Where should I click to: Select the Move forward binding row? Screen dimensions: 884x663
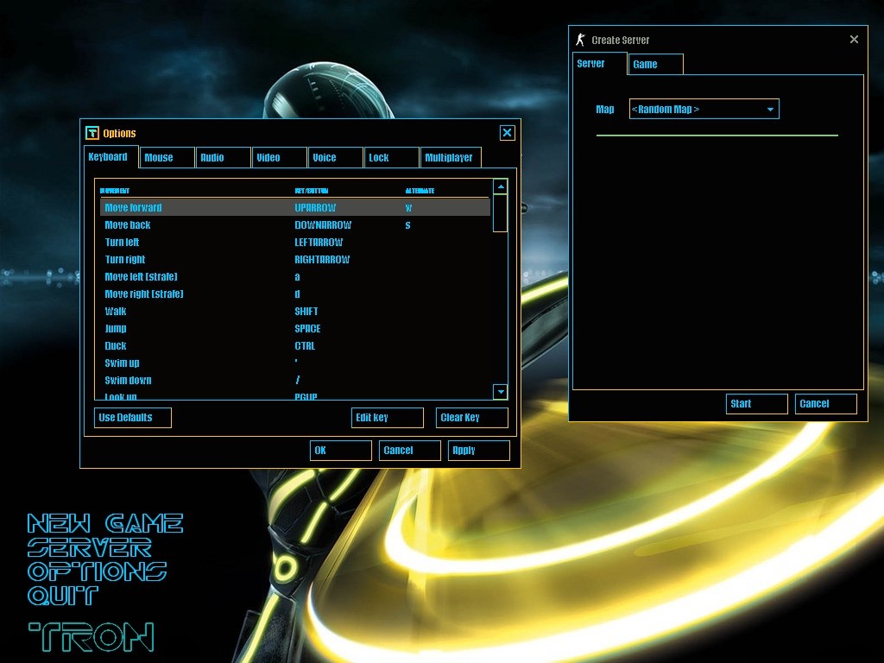click(x=295, y=207)
